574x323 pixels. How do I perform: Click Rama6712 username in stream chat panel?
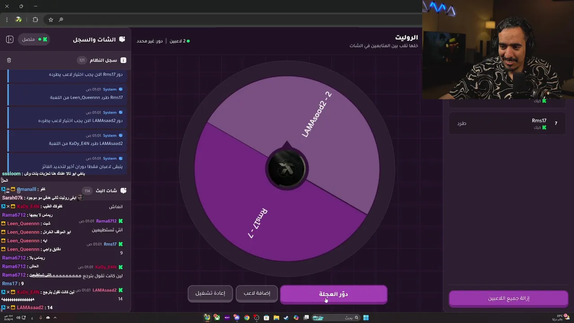click(x=106, y=221)
